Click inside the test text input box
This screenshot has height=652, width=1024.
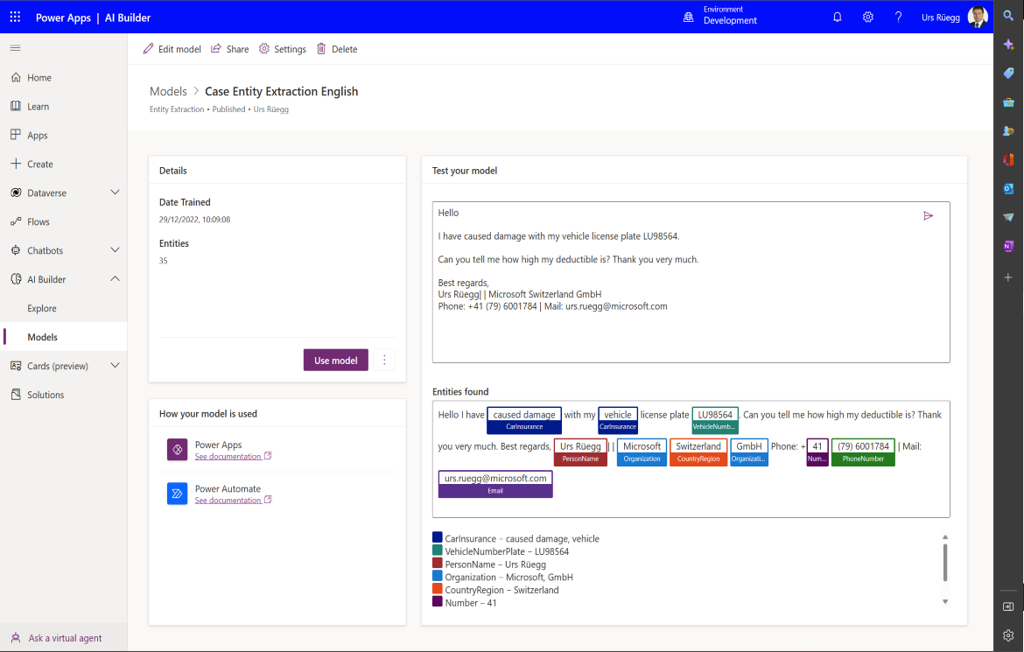[x=691, y=282]
